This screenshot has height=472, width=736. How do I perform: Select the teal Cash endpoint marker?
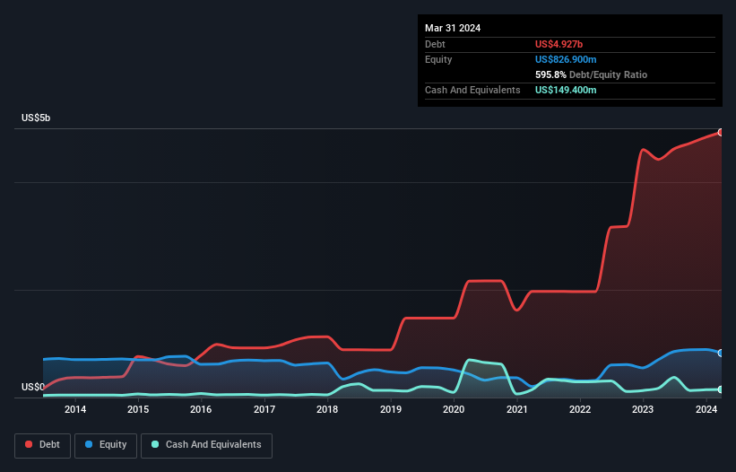tap(721, 389)
